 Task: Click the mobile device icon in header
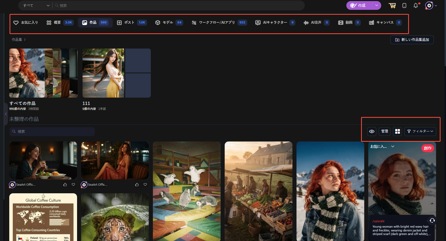click(404, 5)
